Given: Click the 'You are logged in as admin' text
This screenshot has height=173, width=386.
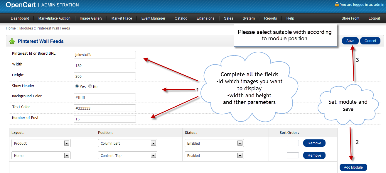Looking at the screenshot, I should [x=362, y=5].
